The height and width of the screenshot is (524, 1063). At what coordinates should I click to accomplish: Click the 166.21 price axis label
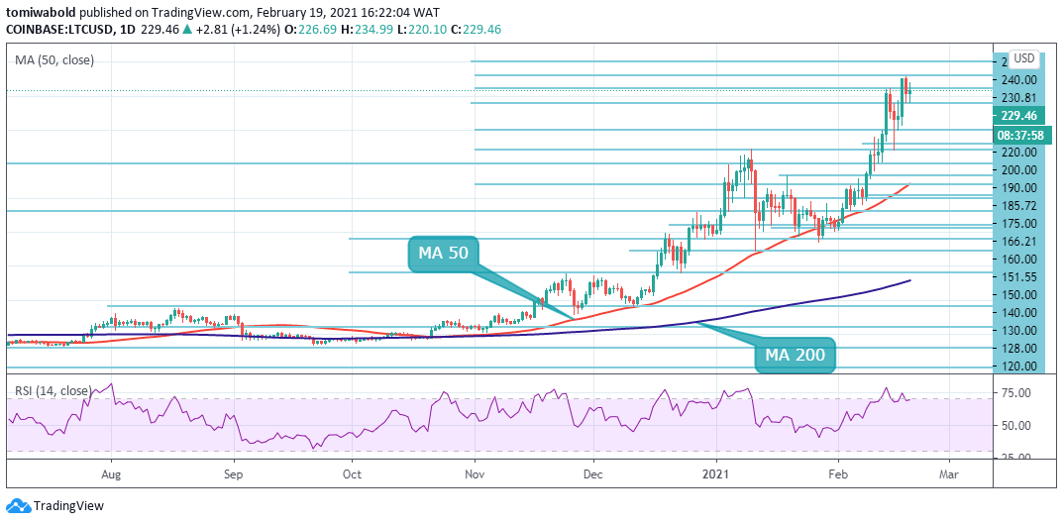[x=1018, y=242]
